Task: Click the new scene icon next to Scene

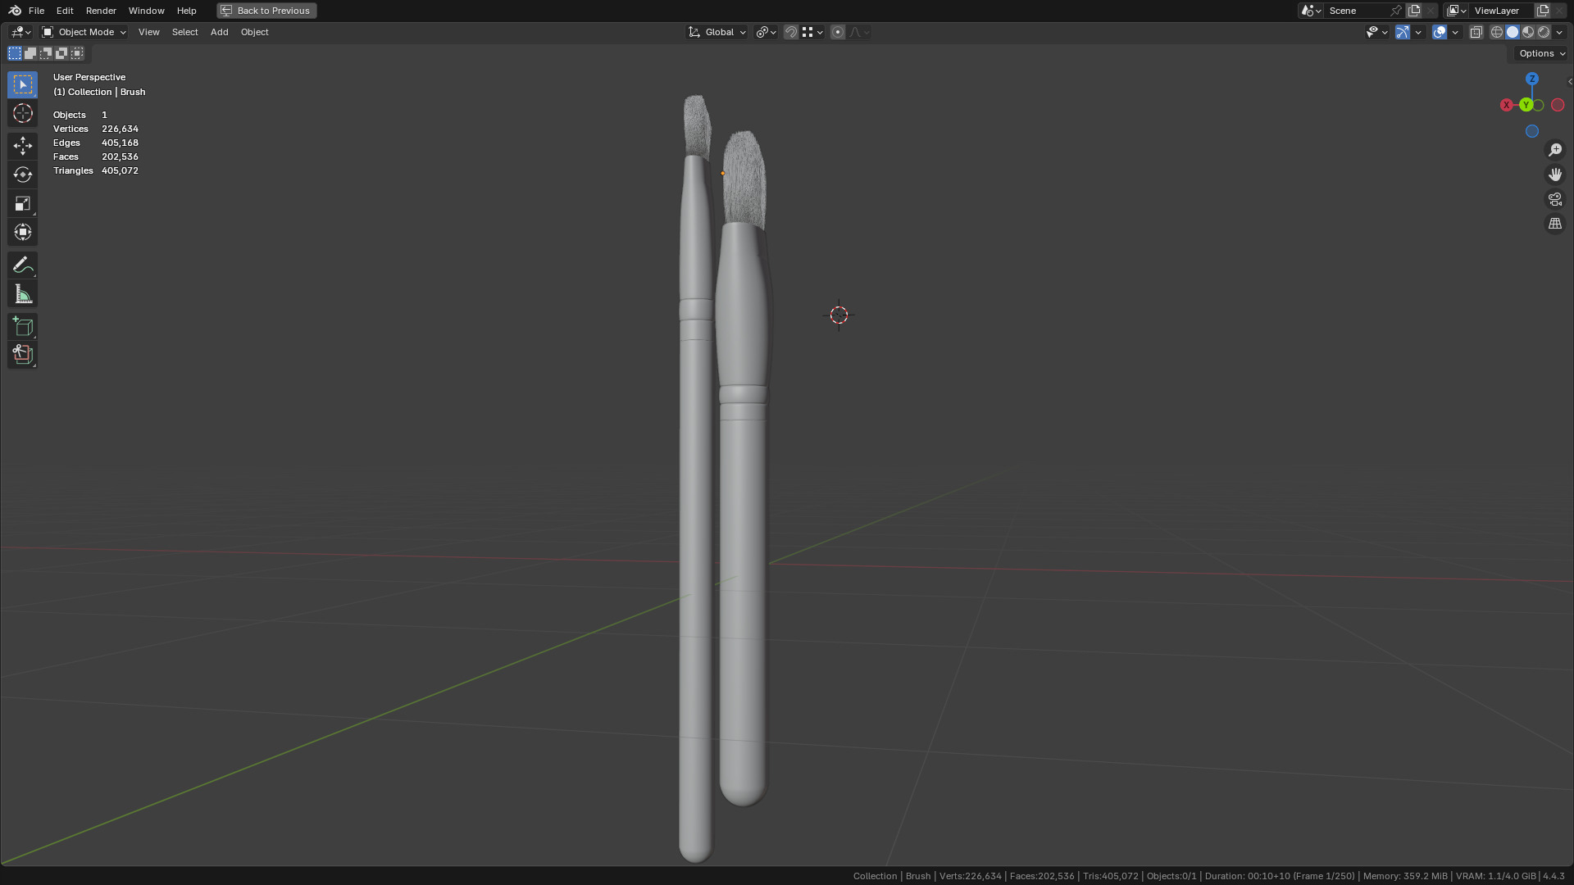Action: (1414, 11)
